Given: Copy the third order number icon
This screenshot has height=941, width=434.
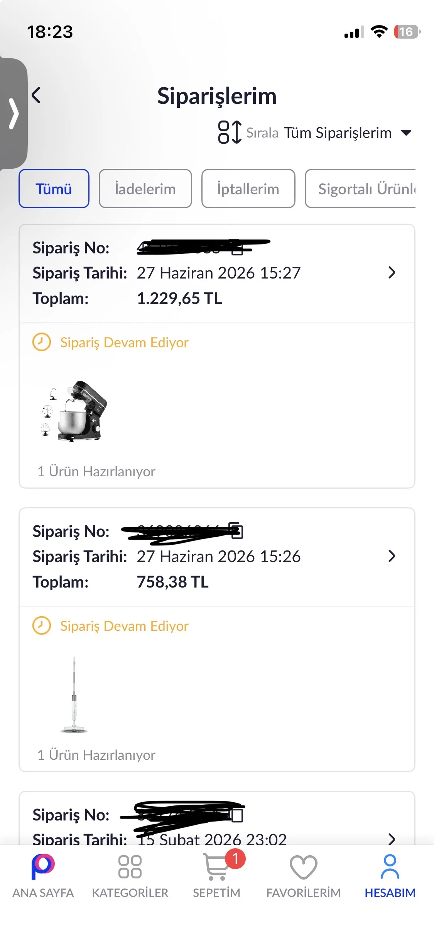Looking at the screenshot, I should coord(237,814).
